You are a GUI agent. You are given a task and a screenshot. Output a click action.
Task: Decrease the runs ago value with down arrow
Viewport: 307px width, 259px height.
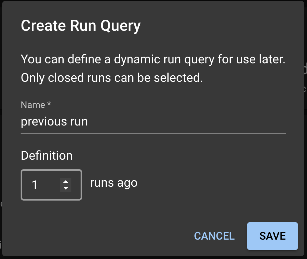click(x=66, y=188)
